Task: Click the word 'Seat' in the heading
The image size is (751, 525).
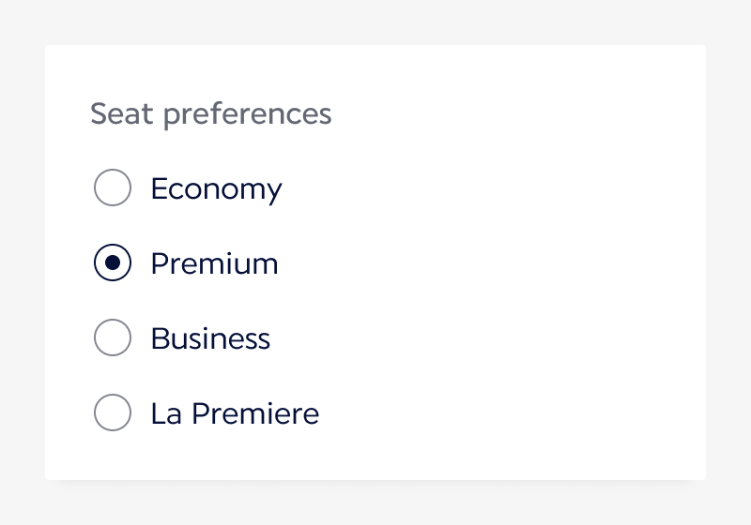Action: click(x=122, y=114)
